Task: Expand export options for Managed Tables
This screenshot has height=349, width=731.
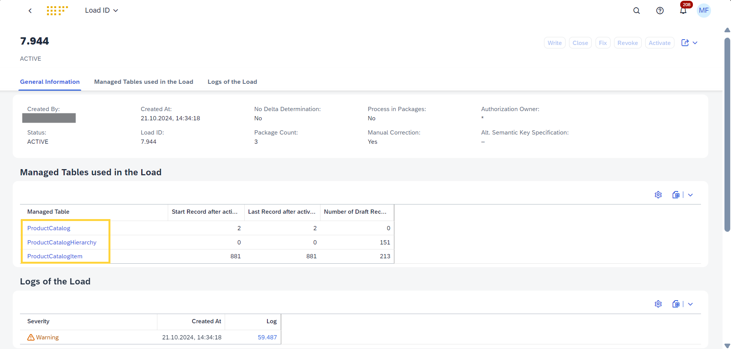Action: (691, 195)
